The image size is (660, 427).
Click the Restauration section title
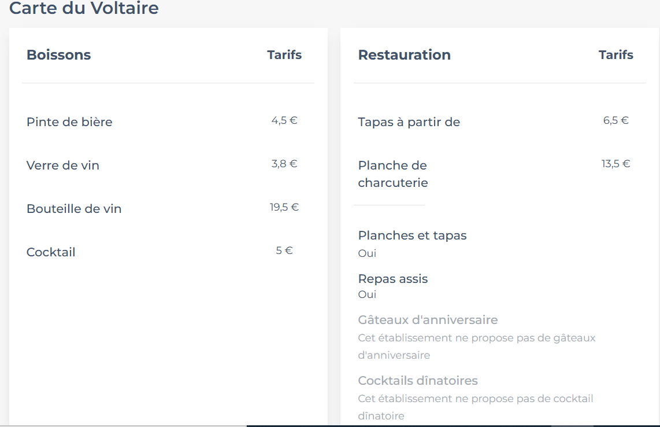[404, 55]
